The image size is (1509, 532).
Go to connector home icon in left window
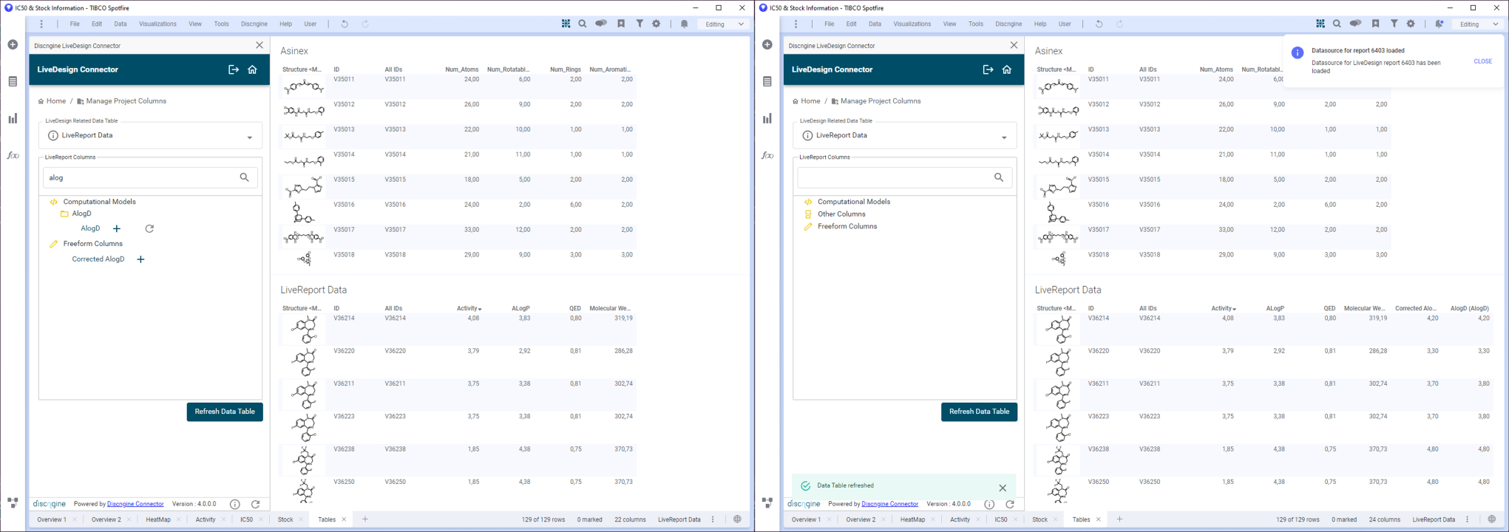point(252,69)
